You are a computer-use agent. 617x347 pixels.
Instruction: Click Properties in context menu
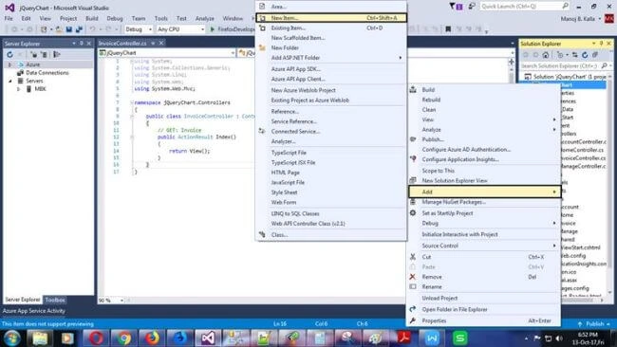pyautogui.click(x=483, y=320)
